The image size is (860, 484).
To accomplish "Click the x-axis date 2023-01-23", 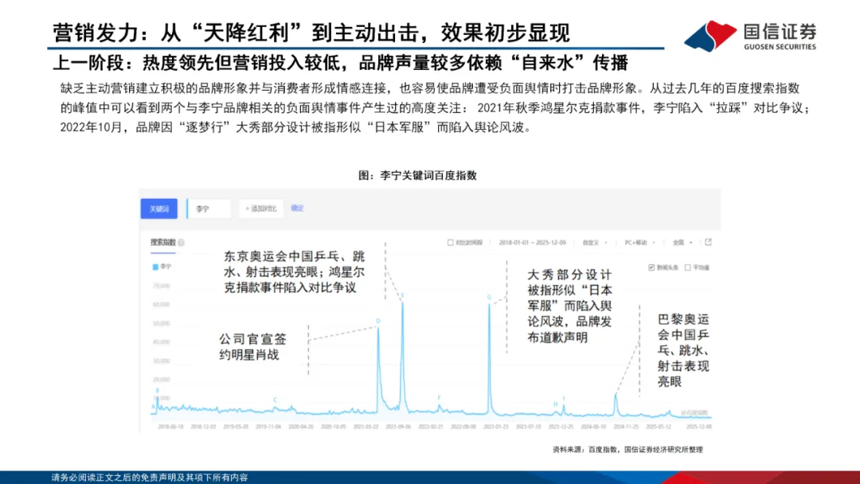I will coord(495,427).
